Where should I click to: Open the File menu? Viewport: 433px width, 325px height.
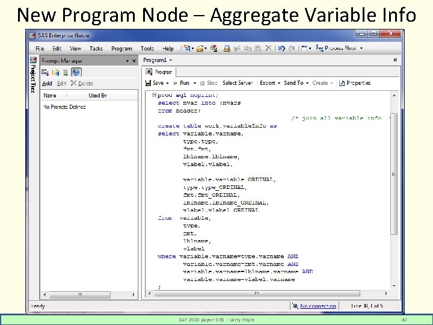[x=40, y=48]
